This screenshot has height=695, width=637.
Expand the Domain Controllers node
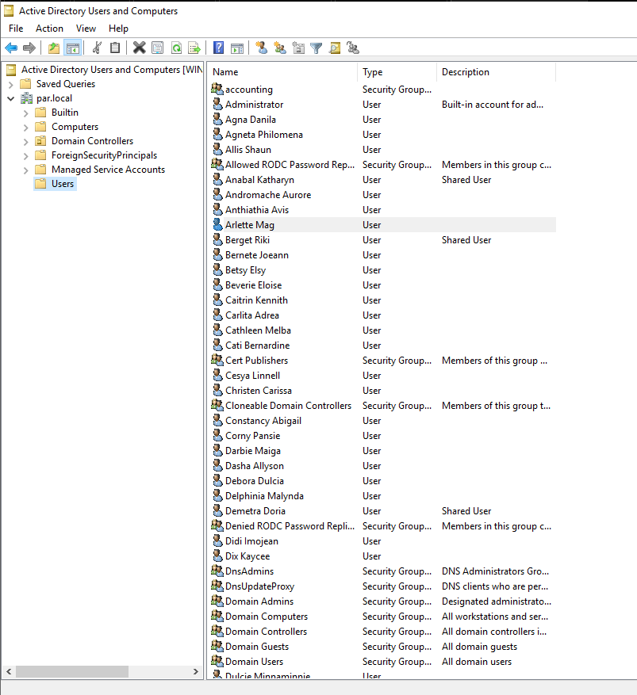point(25,141)
